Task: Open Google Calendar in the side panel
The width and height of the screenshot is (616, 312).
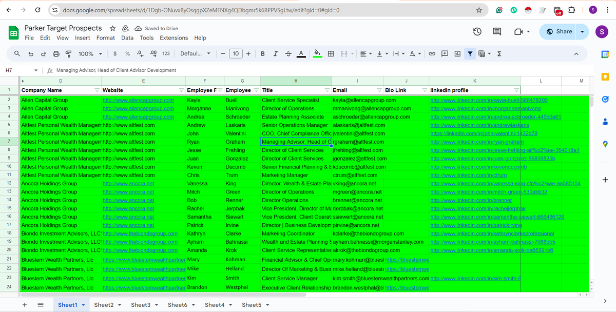Action: pos(605,54)
